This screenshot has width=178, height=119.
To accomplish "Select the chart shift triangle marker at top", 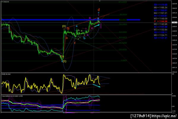I will tap(100, 1).
